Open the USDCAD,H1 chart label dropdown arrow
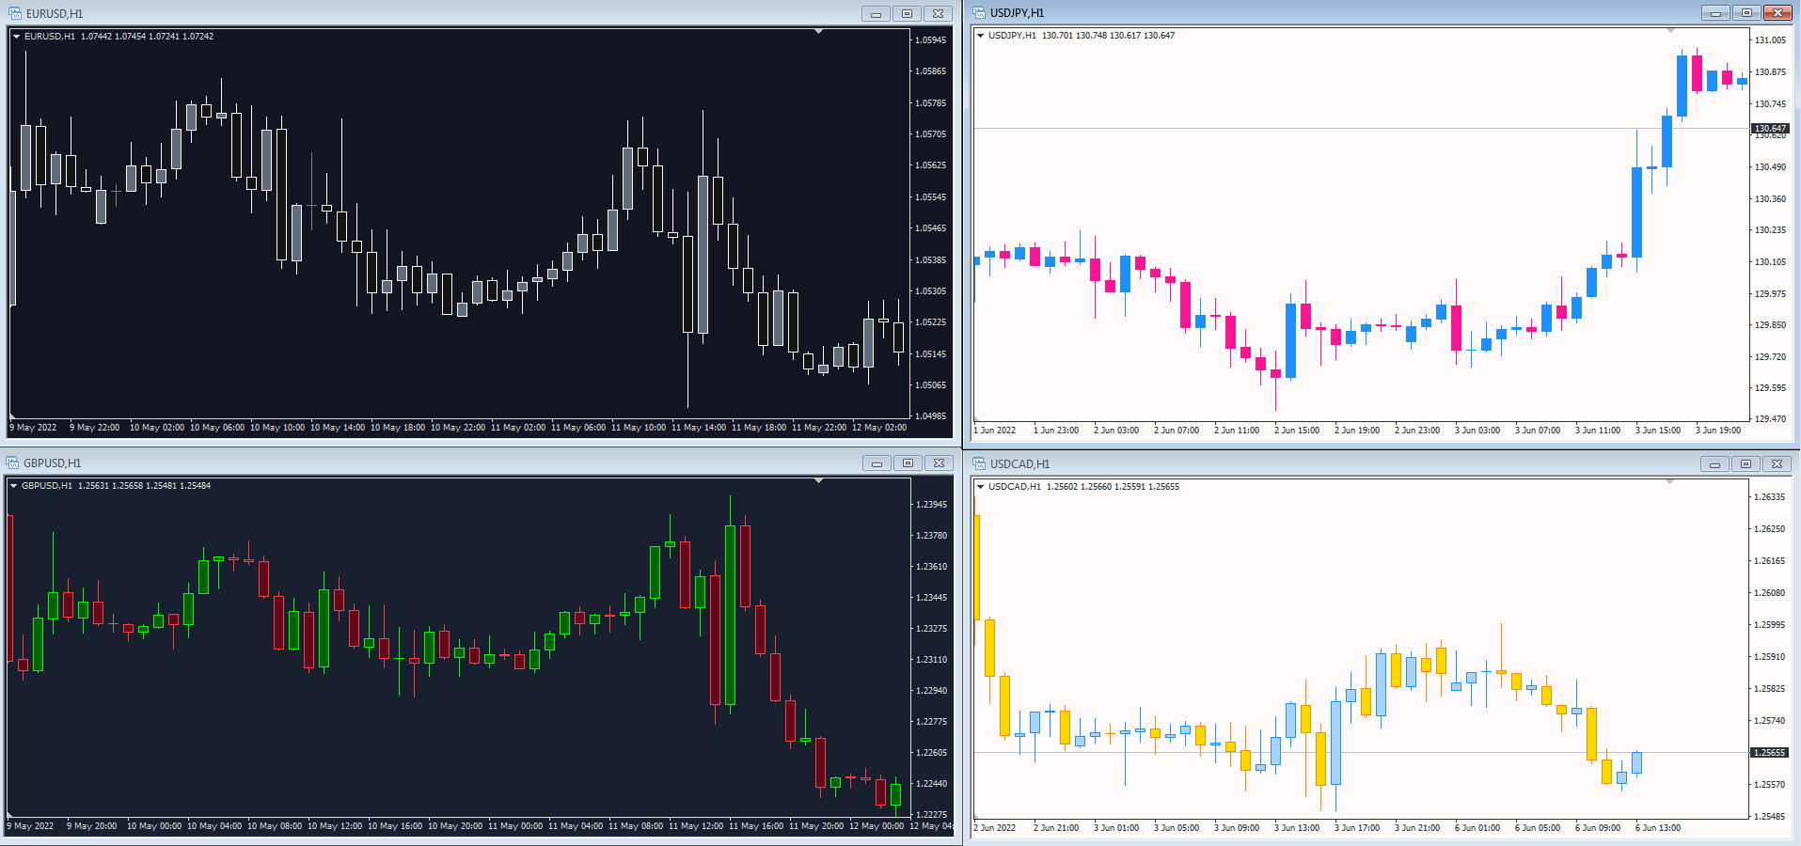 [x=981, y=487]
